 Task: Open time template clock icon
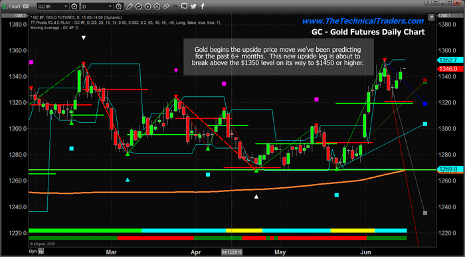118,6
